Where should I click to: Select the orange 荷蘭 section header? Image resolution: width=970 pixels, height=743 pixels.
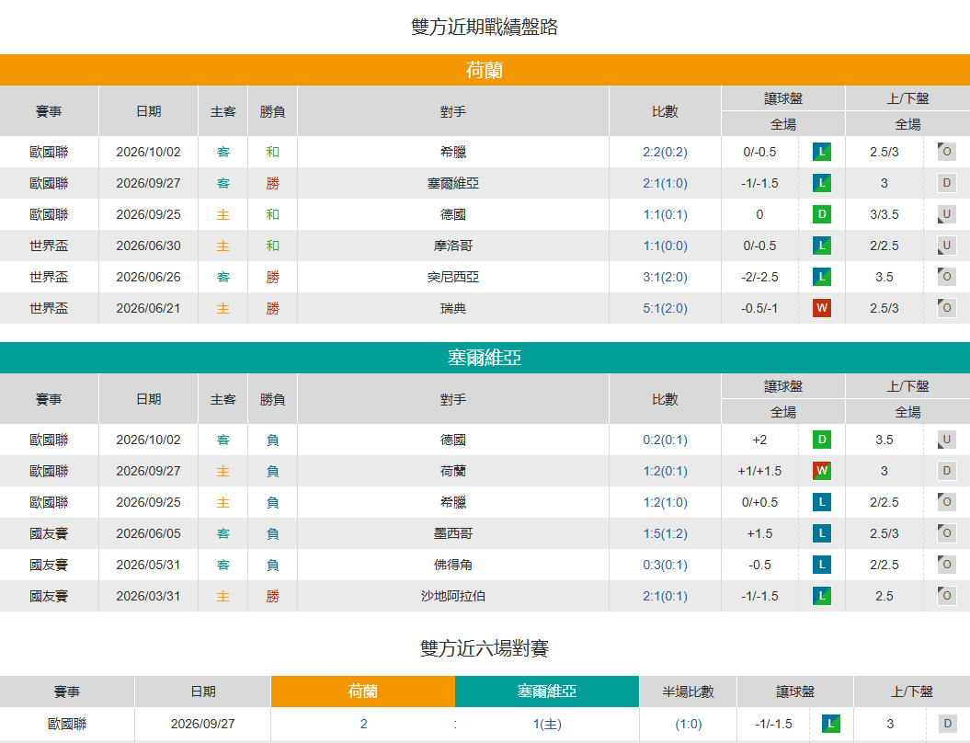click(x=485, y=70)
